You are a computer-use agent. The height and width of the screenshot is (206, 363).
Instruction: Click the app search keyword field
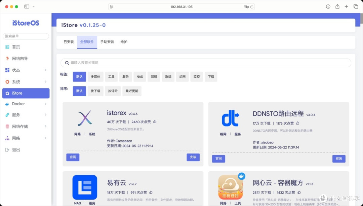(x=206, y=63)
